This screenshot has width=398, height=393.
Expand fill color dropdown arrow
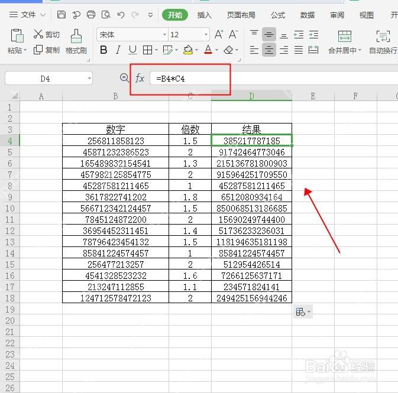point(196,50)
